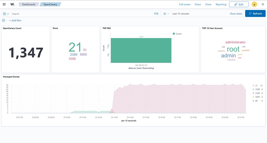Toggle the DQL query language switch
Viewport: 267px width, 143px height.
pyautogui.click(x=156, y=14)
